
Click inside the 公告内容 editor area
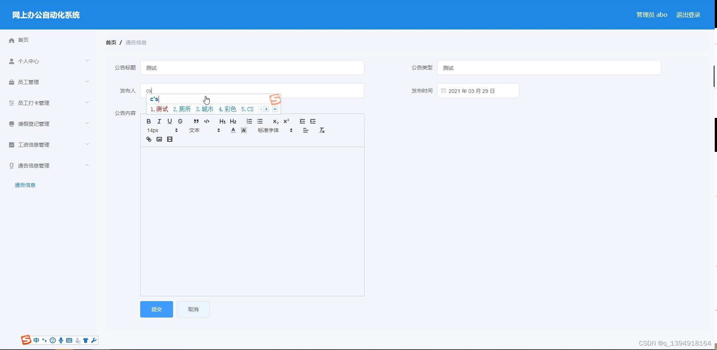point(252,221)
